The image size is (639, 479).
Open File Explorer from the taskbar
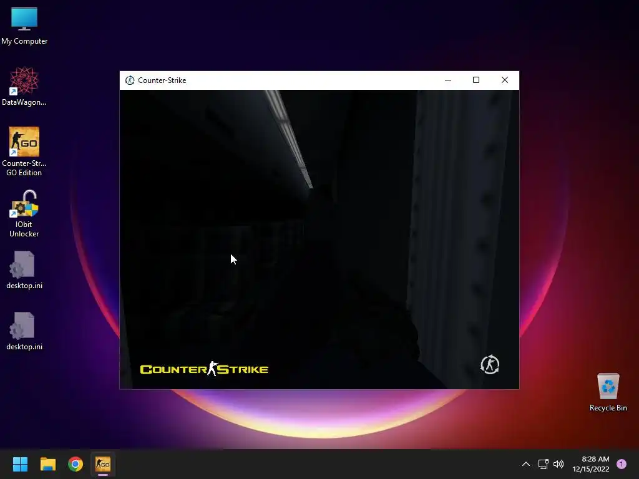click(47, 464)
